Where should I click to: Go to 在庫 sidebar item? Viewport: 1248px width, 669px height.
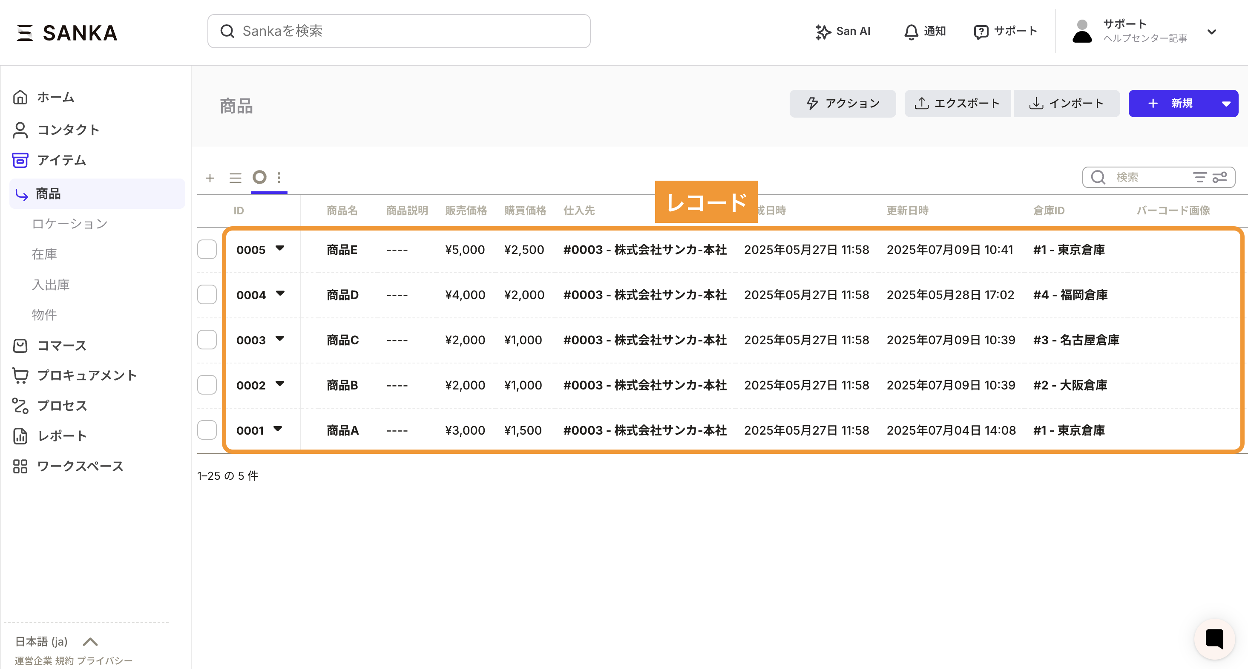click(44, 254)
